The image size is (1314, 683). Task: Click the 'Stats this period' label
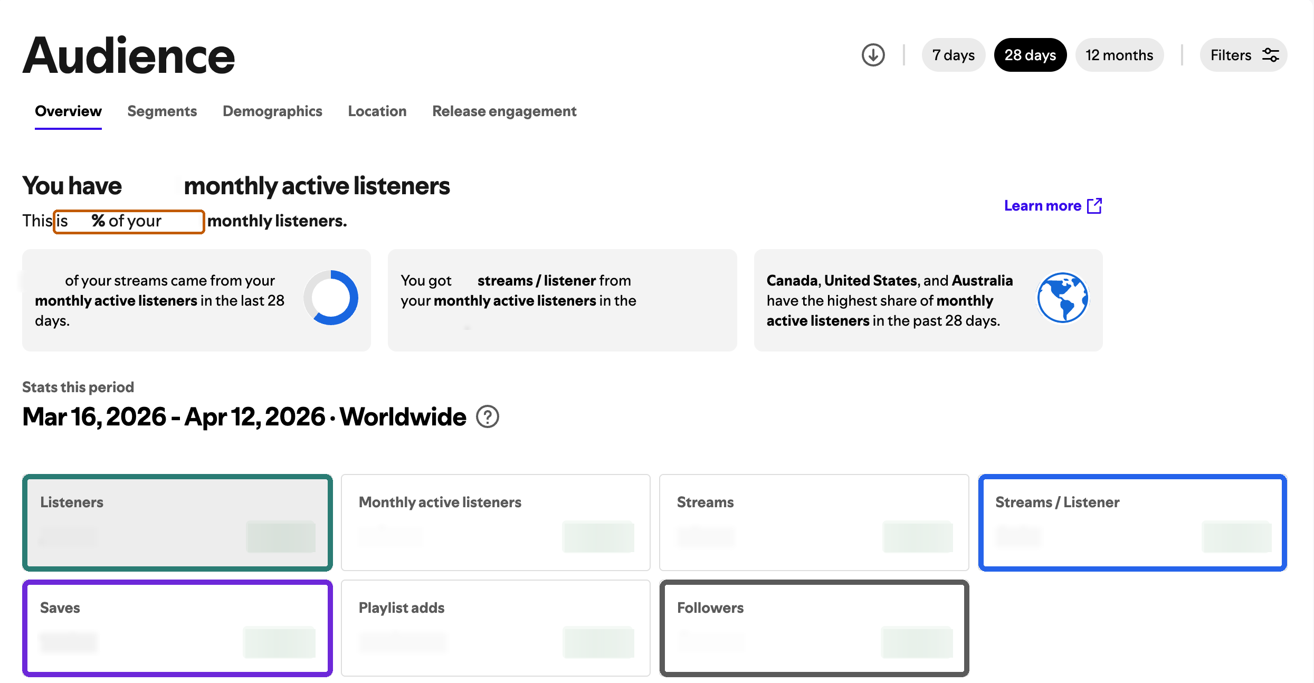pyautogui.click(x=78, y=387)
